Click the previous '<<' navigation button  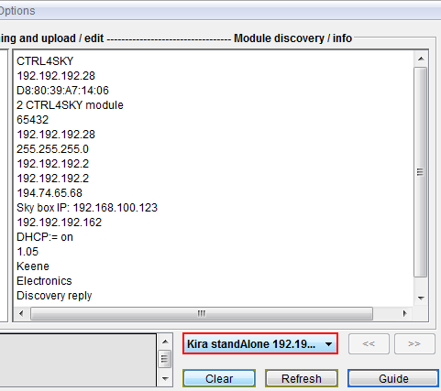tap(369, 344)
